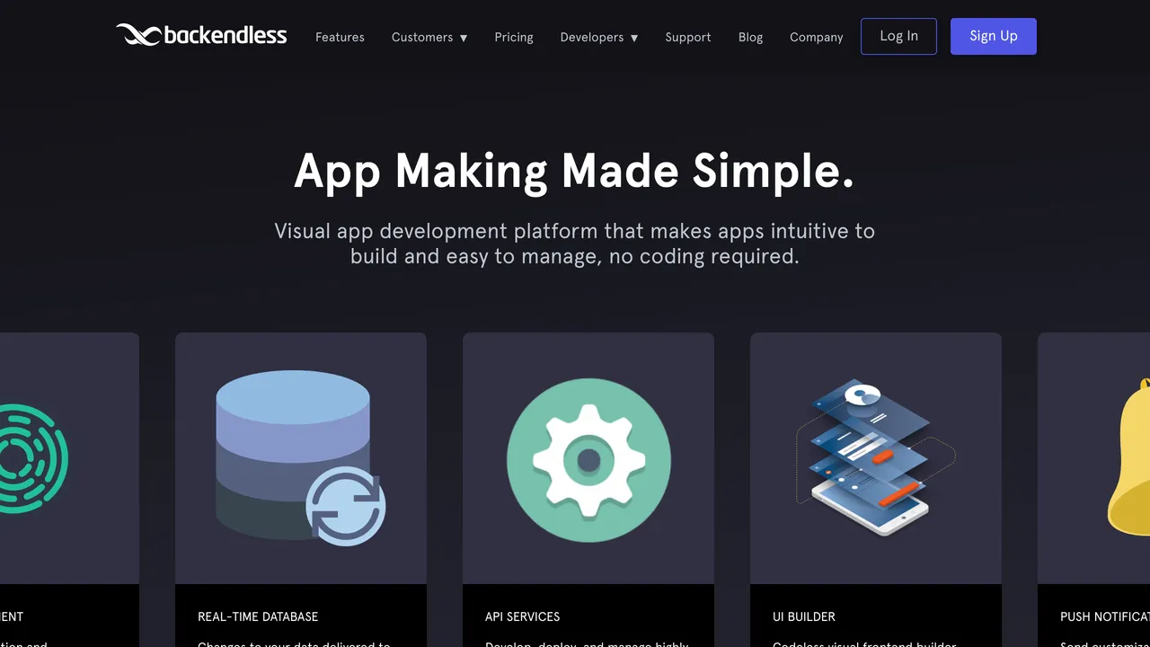This screenshot has height=647, width=1150.
Task: Click the yellow push notification bell icon
Action: coord(1128,456)
